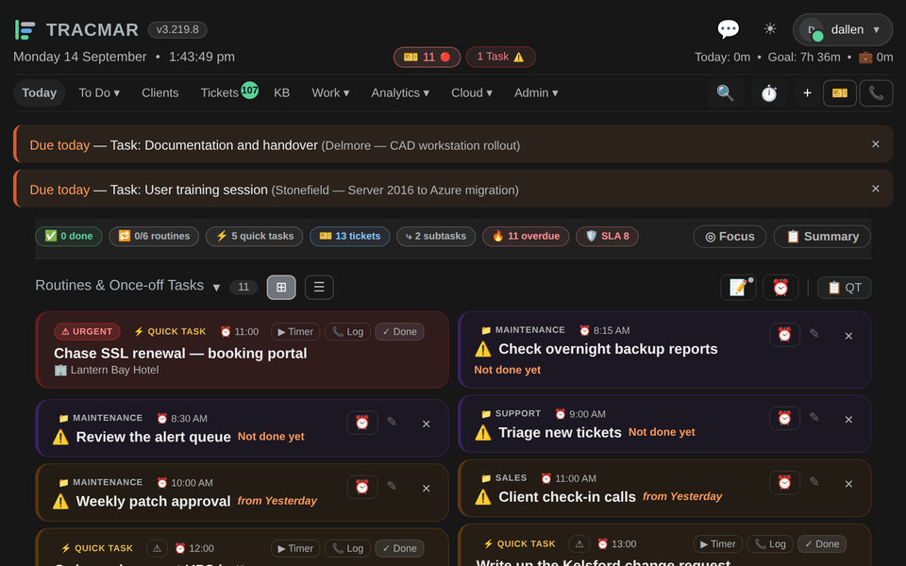Expand the Cloud menu

[x=472, y=93]
